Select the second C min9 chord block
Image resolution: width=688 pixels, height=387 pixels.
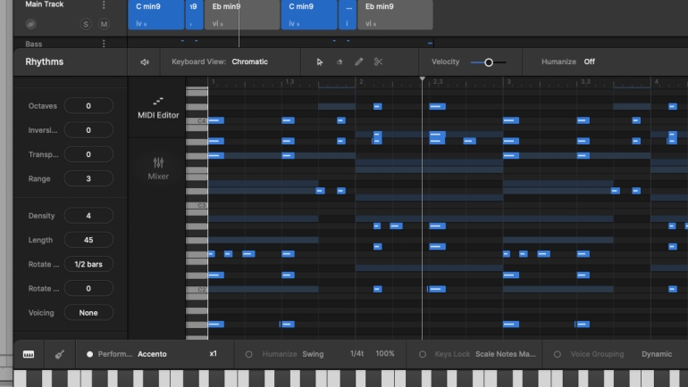pyautogui.click(x=309, y=14)
